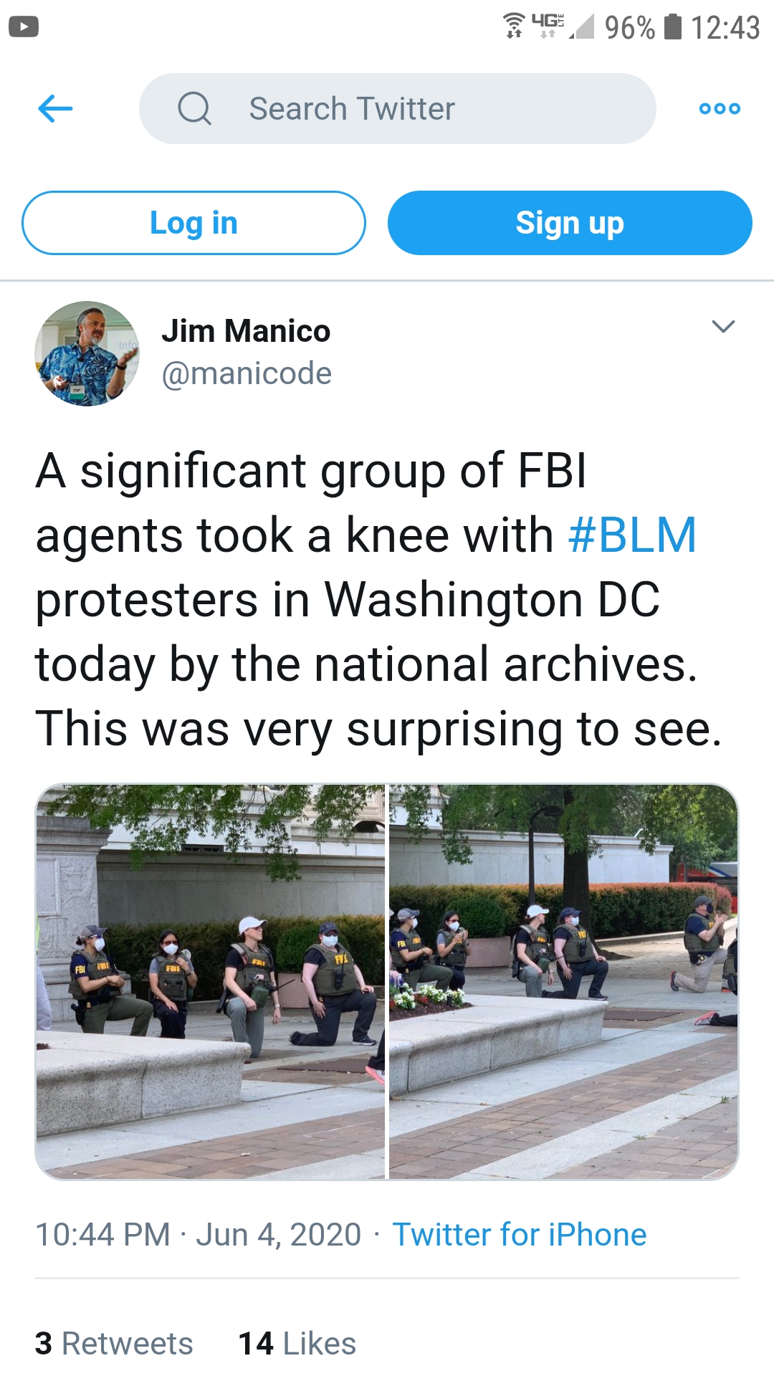
Task: Click the Jim Manico display name
Action: pos(246,331)
